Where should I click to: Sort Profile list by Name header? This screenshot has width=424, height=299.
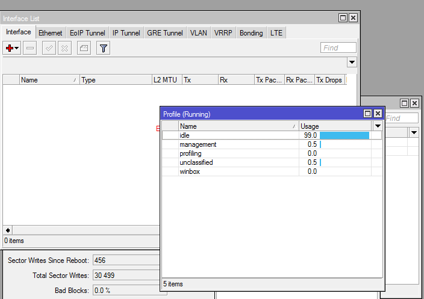tap(238, 126)
